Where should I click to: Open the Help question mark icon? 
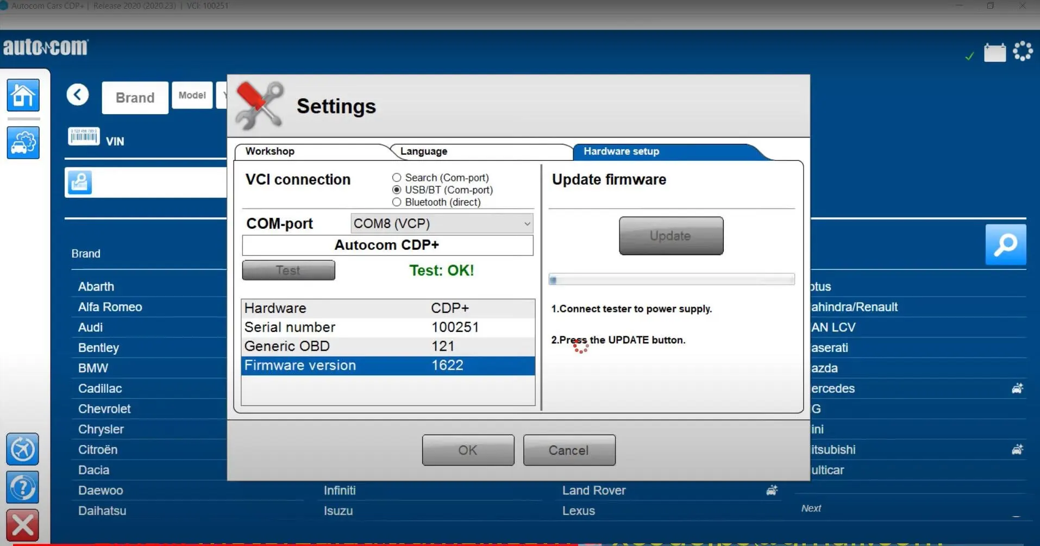coord(22,487)
